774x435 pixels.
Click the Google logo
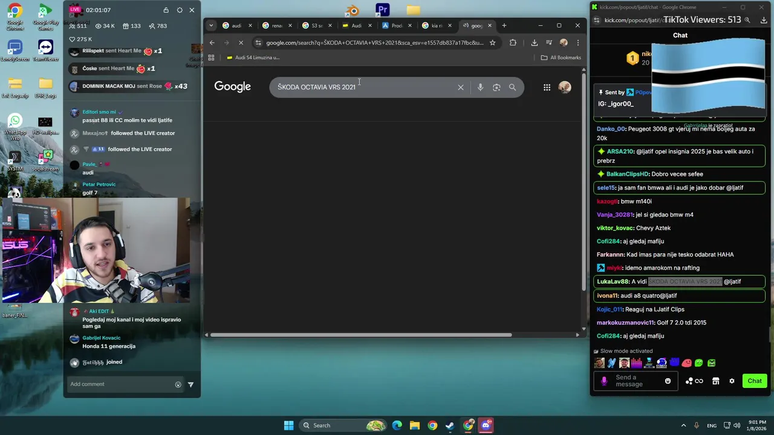(x=232, y=86)
